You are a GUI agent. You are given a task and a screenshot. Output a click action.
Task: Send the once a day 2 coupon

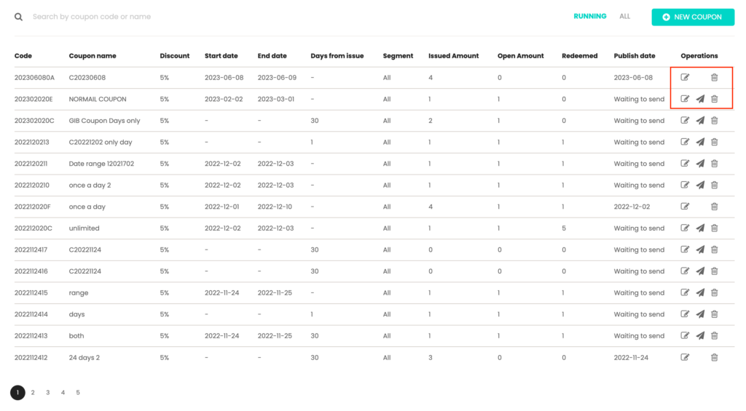pyautogui.click(x=700, y=185)
